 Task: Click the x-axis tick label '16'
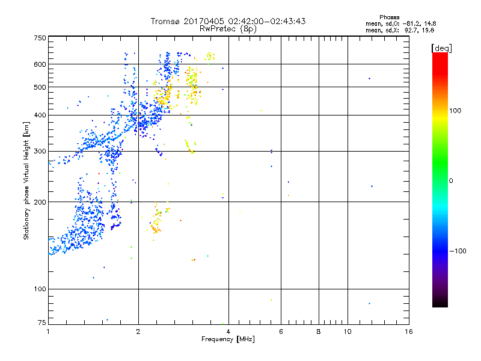click(409, 332)
